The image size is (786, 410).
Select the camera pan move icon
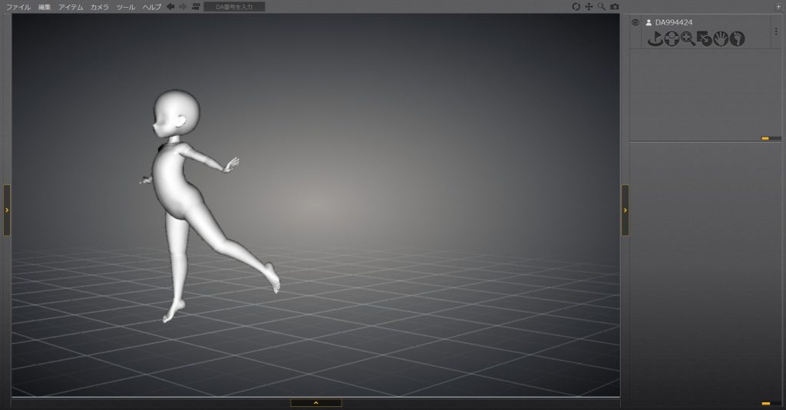589,7
